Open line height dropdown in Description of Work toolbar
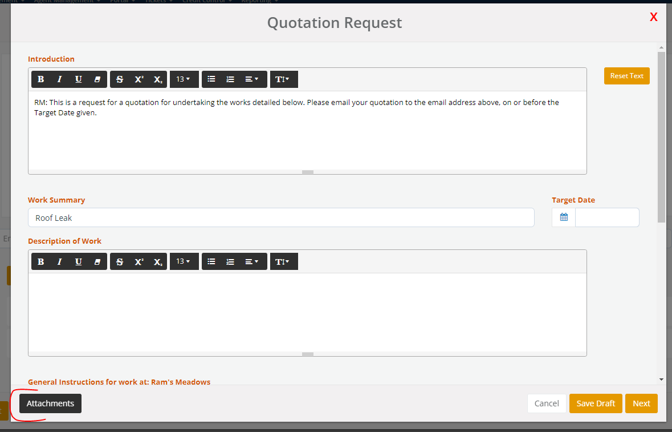 [284, 262]
